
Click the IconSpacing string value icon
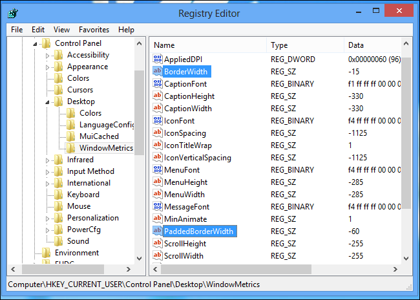[158, 133]
